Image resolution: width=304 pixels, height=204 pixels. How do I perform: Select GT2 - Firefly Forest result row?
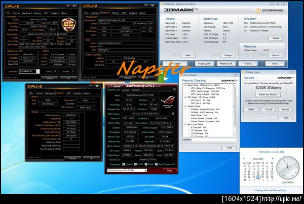click(x=205, y=91)
